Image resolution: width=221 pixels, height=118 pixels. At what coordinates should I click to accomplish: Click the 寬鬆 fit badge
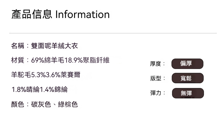pyautogui.click(x=187, y=78)
